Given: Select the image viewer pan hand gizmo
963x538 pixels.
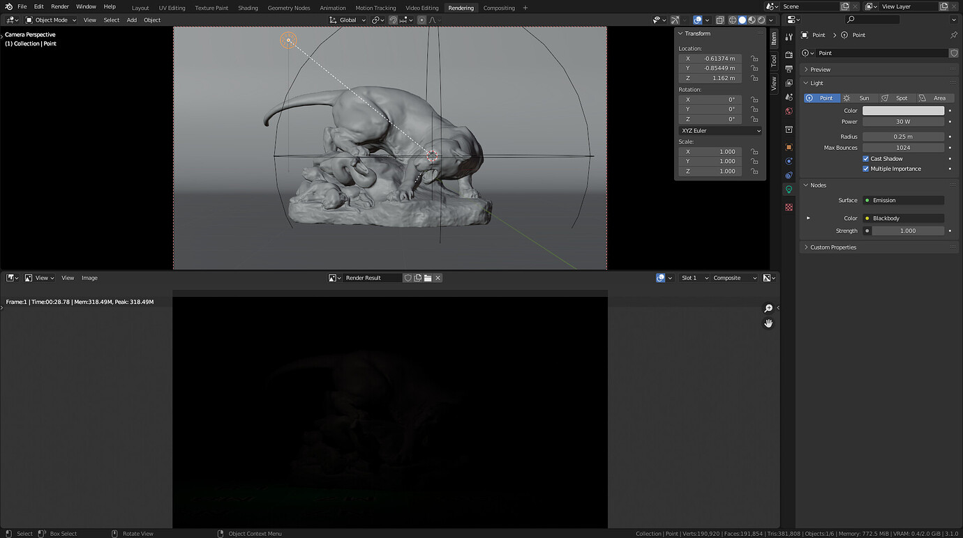Looking at the screenshot, I should pos(768,323).
